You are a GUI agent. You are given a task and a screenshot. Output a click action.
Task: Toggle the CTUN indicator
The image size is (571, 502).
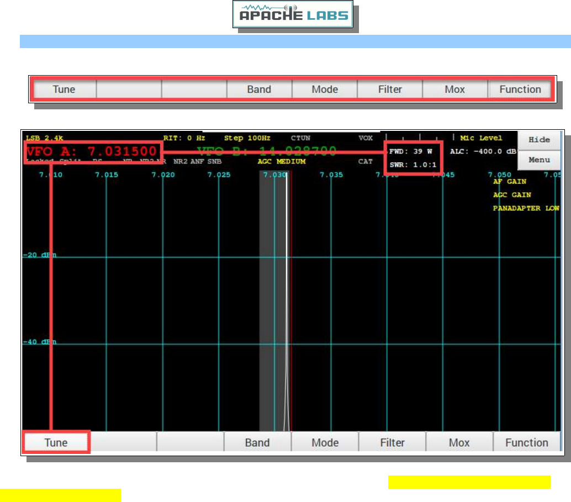tap(300, 138)
